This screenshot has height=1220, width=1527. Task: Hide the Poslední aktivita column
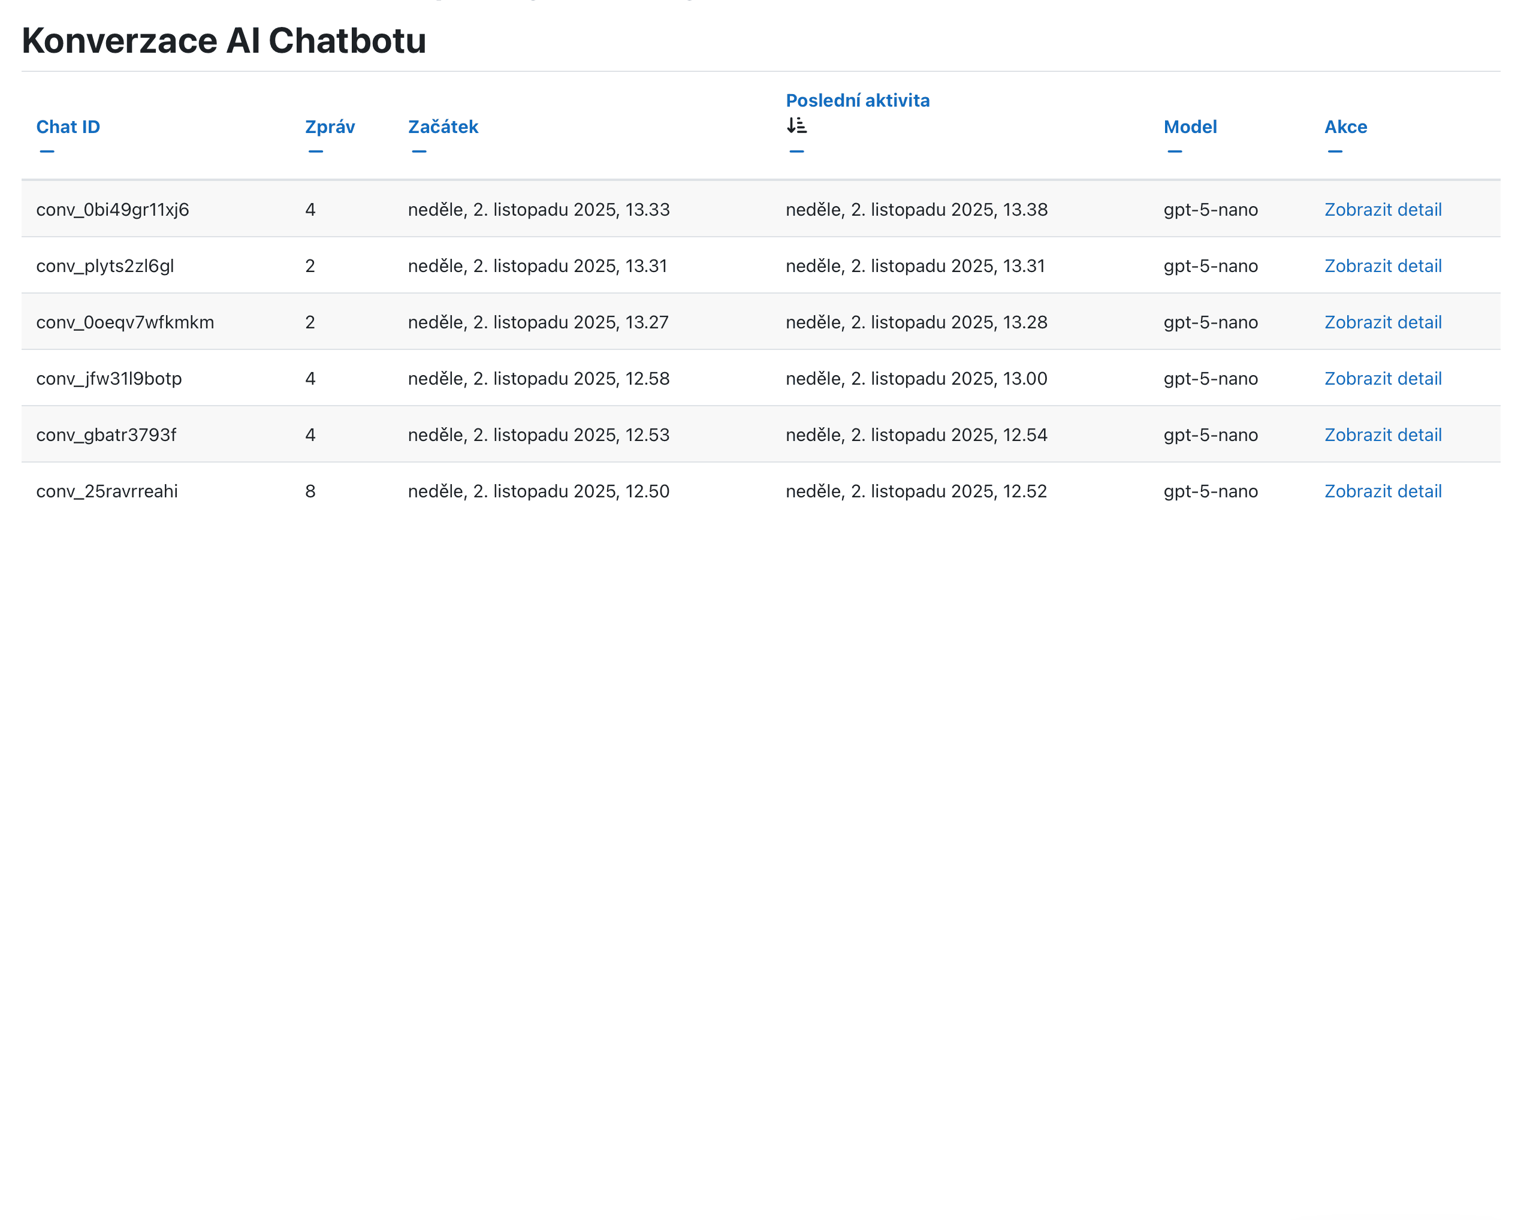pos(796,152)
